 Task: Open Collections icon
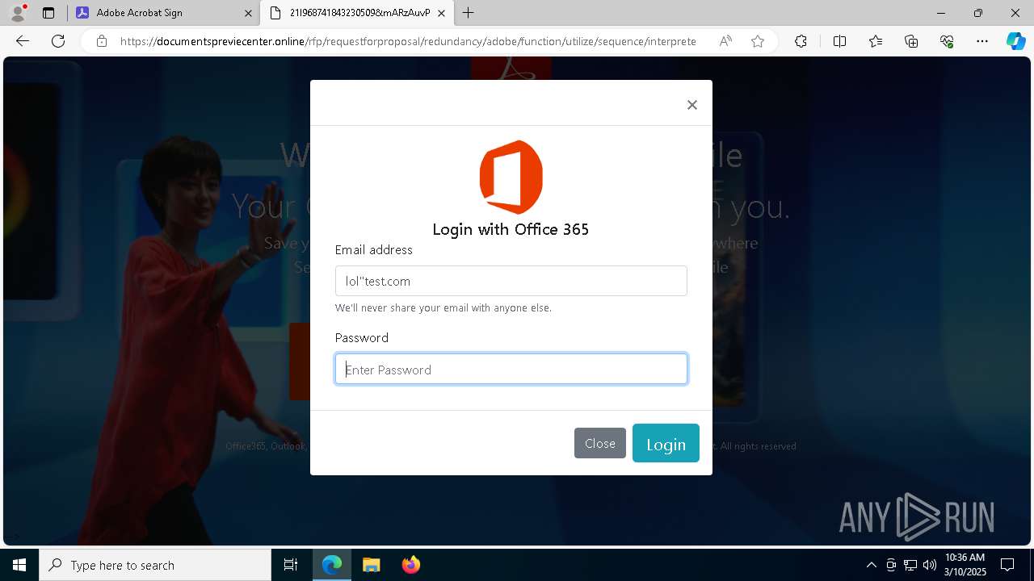911,41
